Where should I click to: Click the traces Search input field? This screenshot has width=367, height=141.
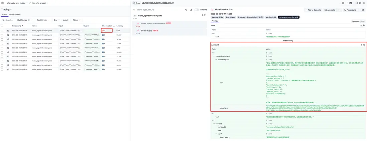(9, 20)
